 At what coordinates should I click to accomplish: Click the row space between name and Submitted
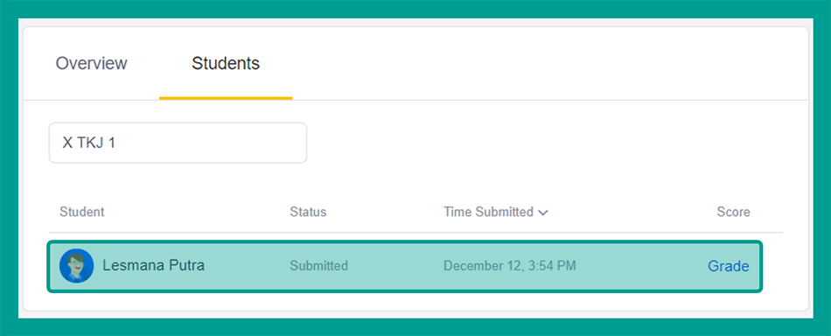coord(247,266)
